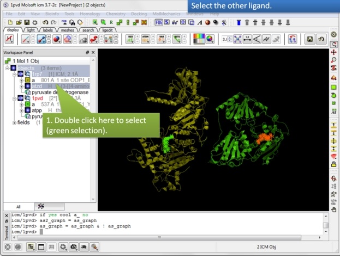Open the Docking menu

point(138,13)
